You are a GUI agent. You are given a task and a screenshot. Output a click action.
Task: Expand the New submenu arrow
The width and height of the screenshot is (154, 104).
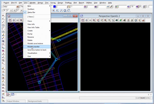coord(50,6)
